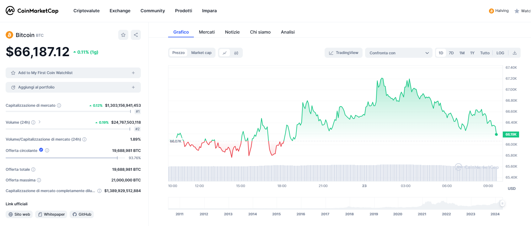The height and width of the screenshot is (226, 531).
Task: Open the Whitepaper link
Action: pyautogui.click(x=51, y=214)
